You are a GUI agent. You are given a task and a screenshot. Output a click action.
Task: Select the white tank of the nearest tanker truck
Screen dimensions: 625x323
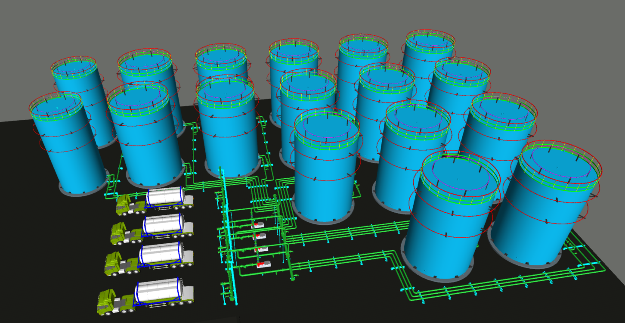[159, 290]
